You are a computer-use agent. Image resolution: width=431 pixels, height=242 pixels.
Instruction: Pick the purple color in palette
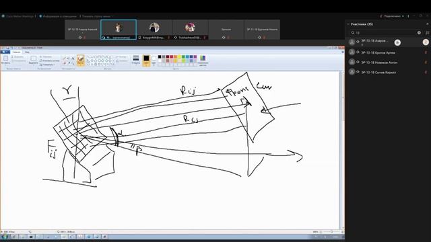(x=195, y=56)
